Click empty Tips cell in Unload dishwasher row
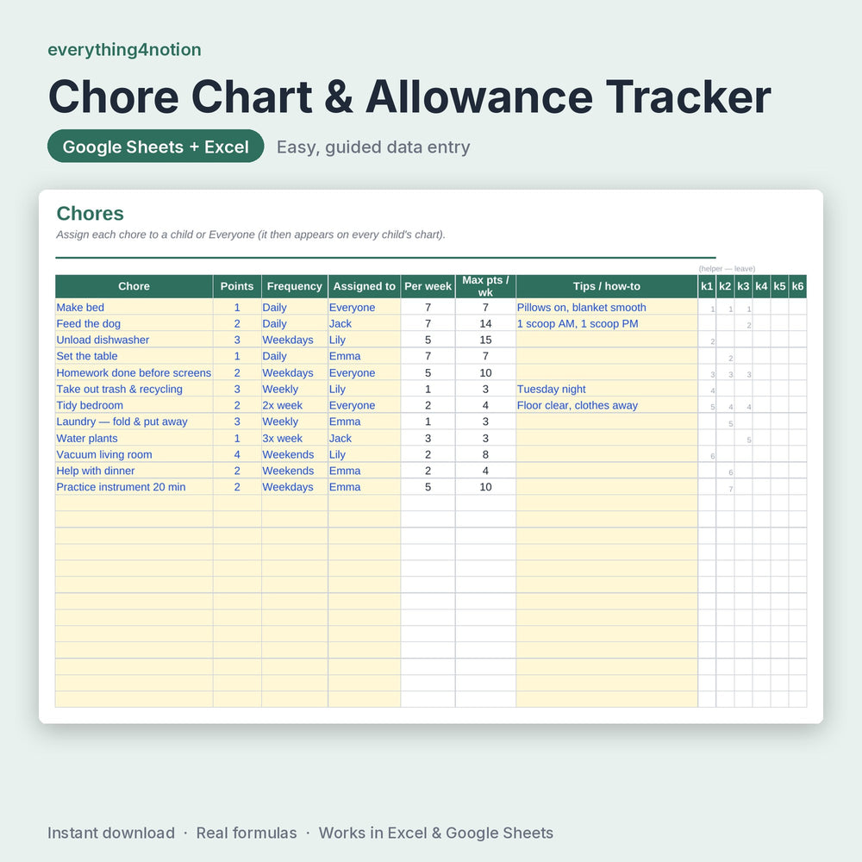The image size is (862, 862). (x=606, y=340)
